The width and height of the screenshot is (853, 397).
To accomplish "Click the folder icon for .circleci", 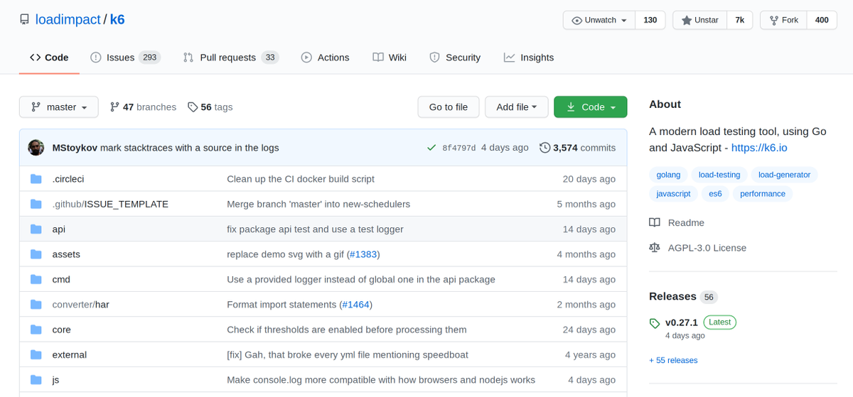I will click(36, 179).
